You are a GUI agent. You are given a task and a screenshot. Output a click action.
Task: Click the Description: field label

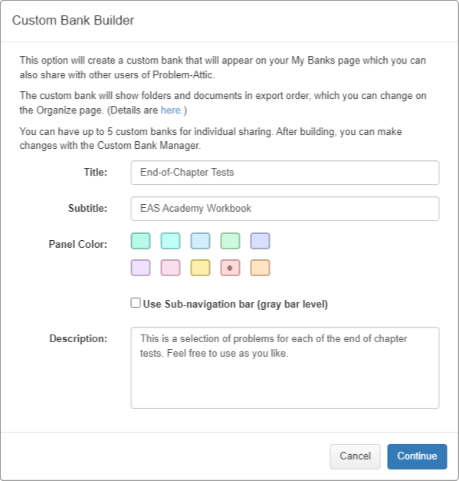tap(78, 338)
